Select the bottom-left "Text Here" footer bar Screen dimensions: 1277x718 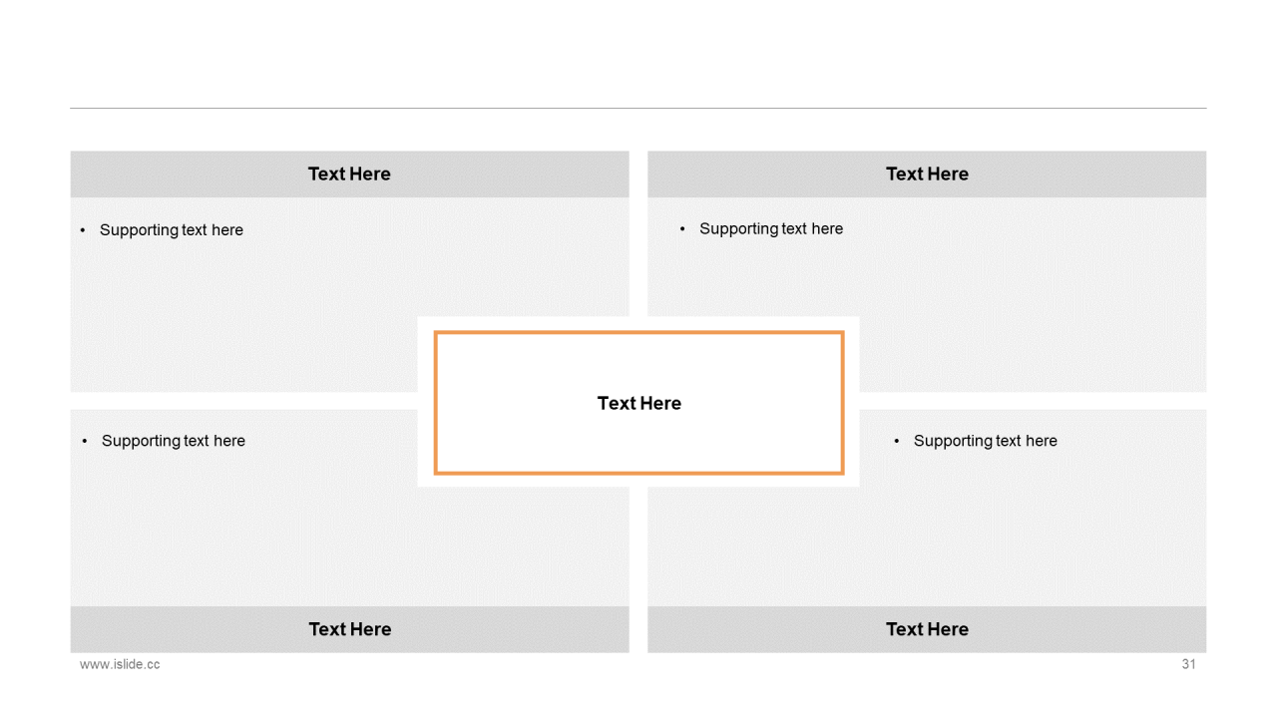pos(349,629)
